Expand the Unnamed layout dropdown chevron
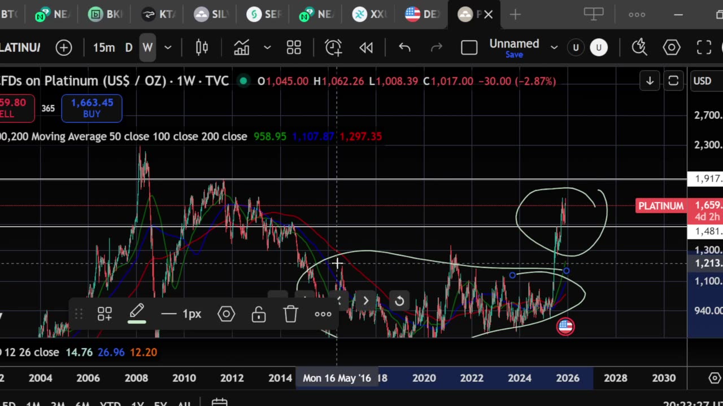 [x=554, y=48]
